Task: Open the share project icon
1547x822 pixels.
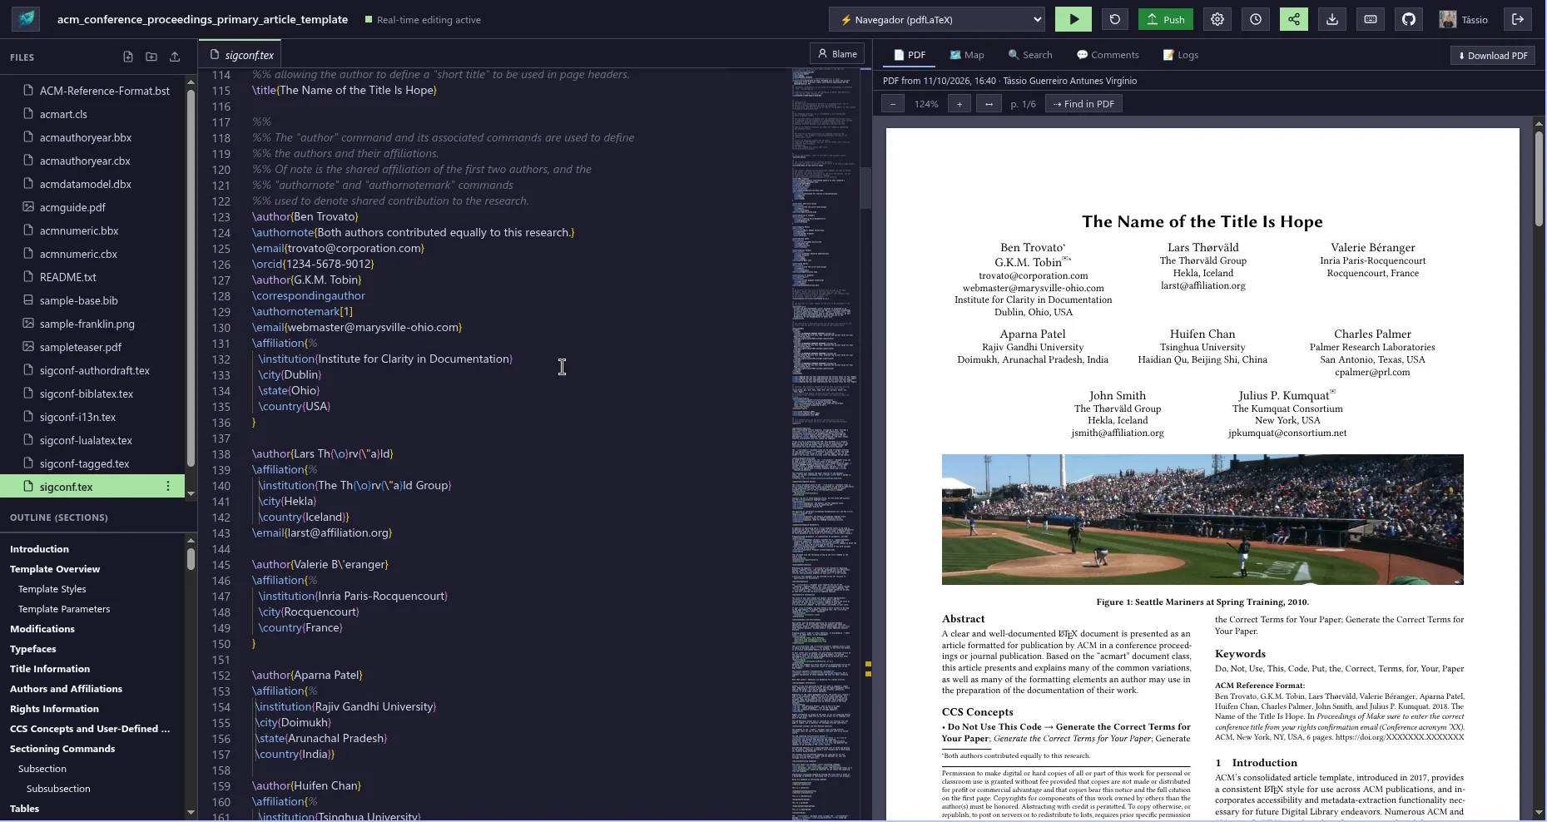Action: coord(1294,19)
